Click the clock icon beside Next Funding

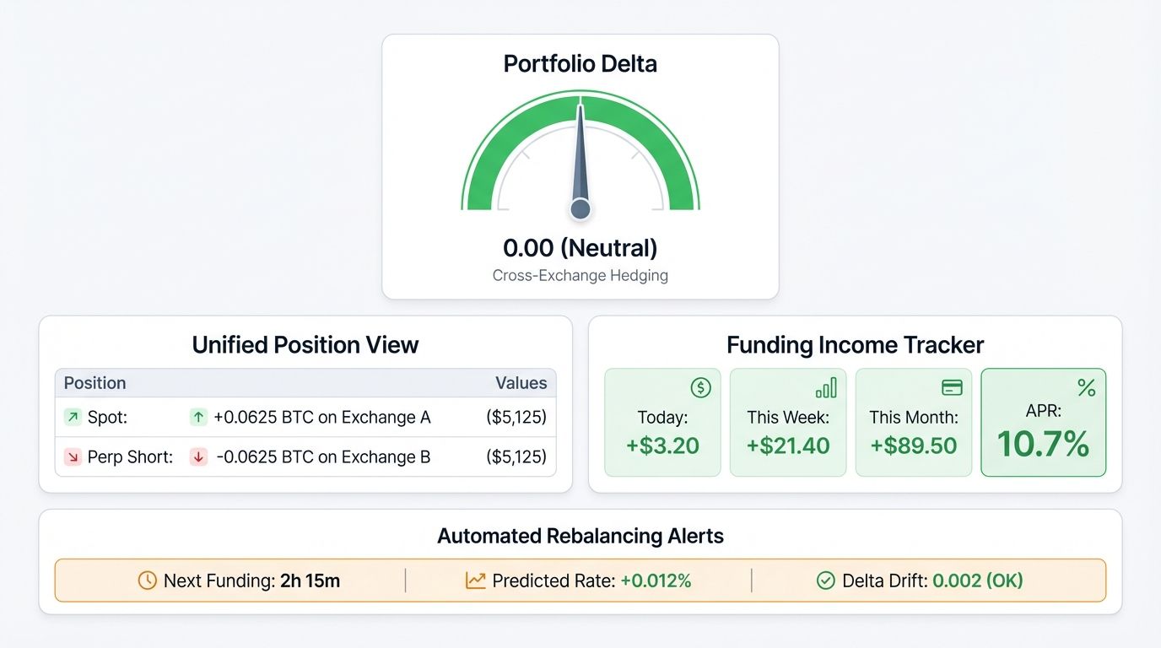[x=146, y=580]
